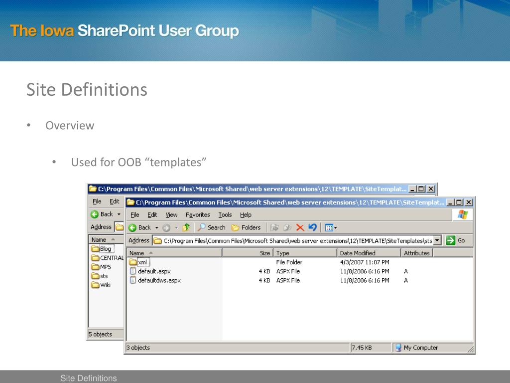510x383 pixels.
Task: Open Back dropdown arrow in back window
Action: (119, 214)
